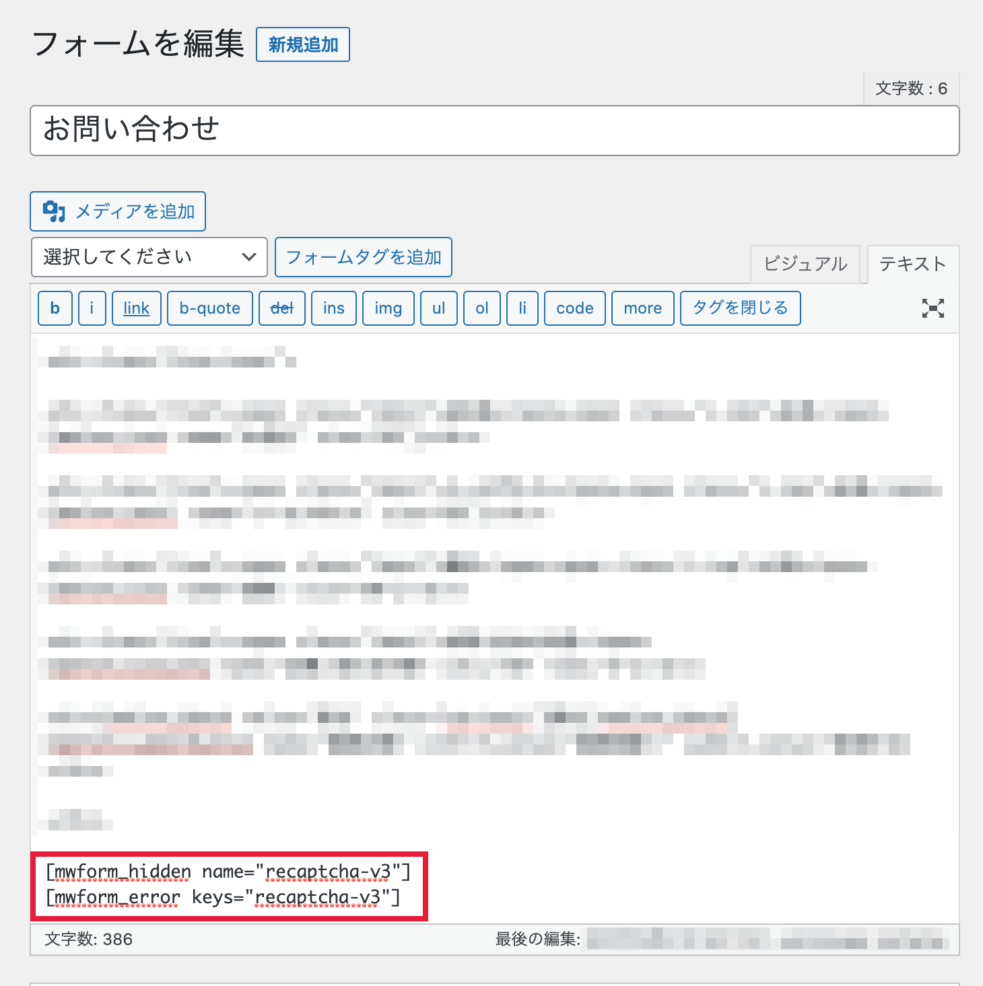
Task: Insert an img tag
Action: tap(388, 308)
